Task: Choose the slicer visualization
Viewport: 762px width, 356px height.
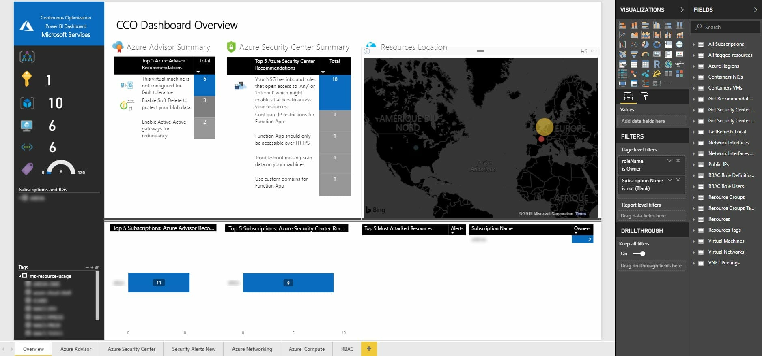Action: click(622, 64)
